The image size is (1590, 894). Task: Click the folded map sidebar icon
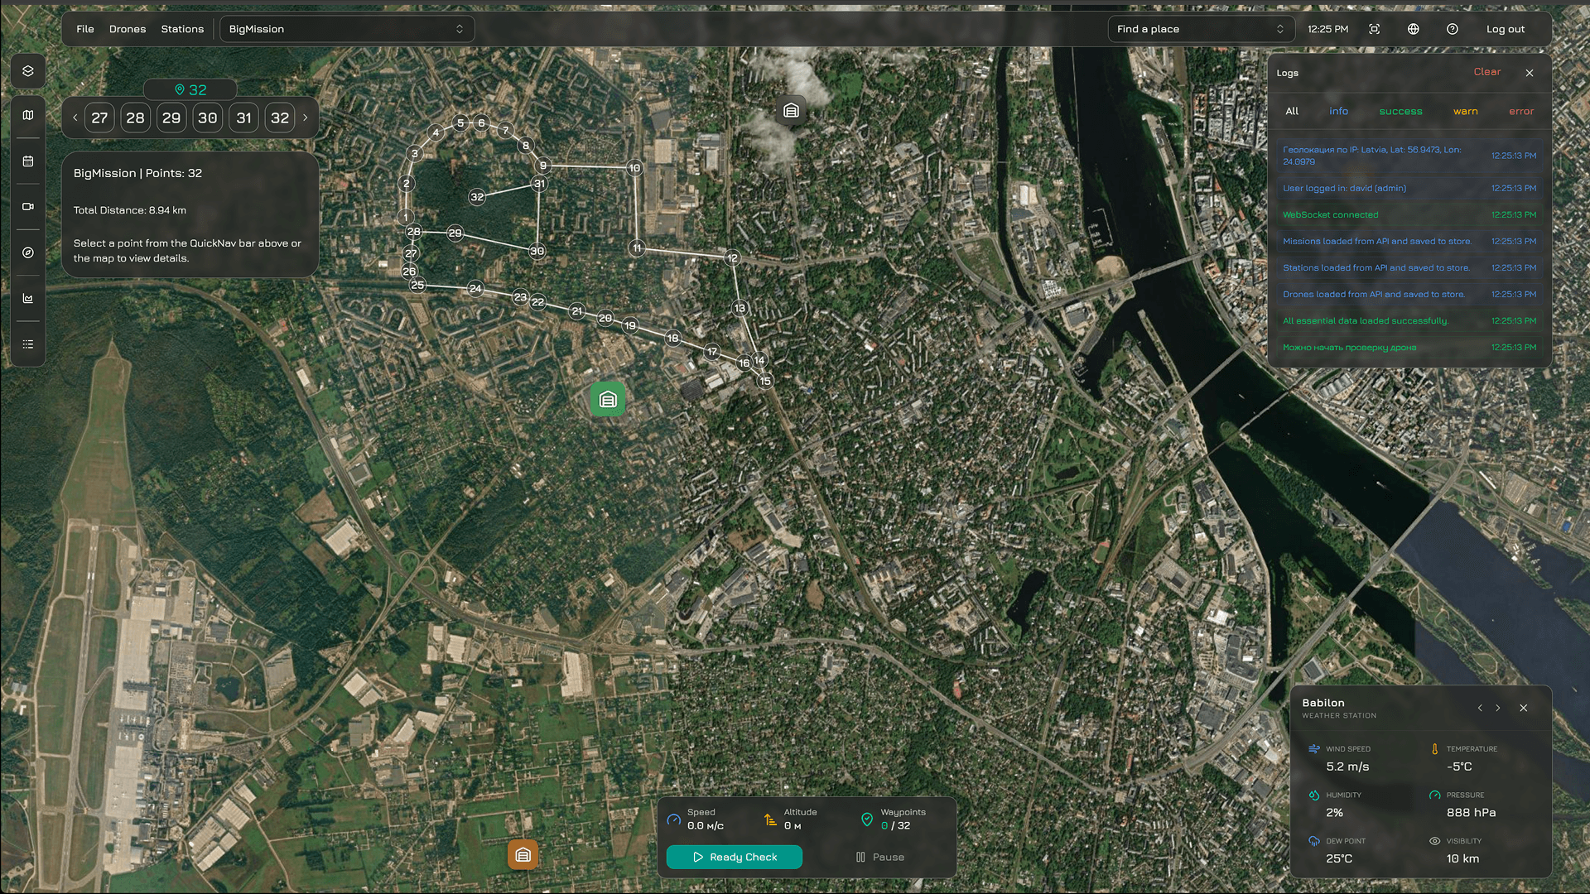tap(28, 115)
